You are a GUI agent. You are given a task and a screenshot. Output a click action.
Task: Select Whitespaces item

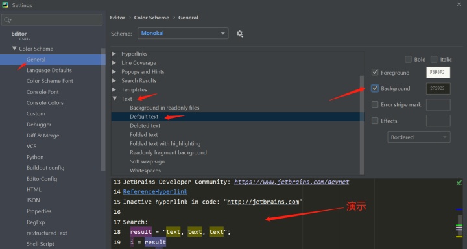(x=145, y=171)
